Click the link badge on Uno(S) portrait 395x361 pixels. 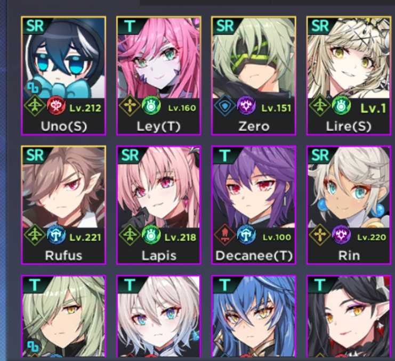(x=33, y=88)
